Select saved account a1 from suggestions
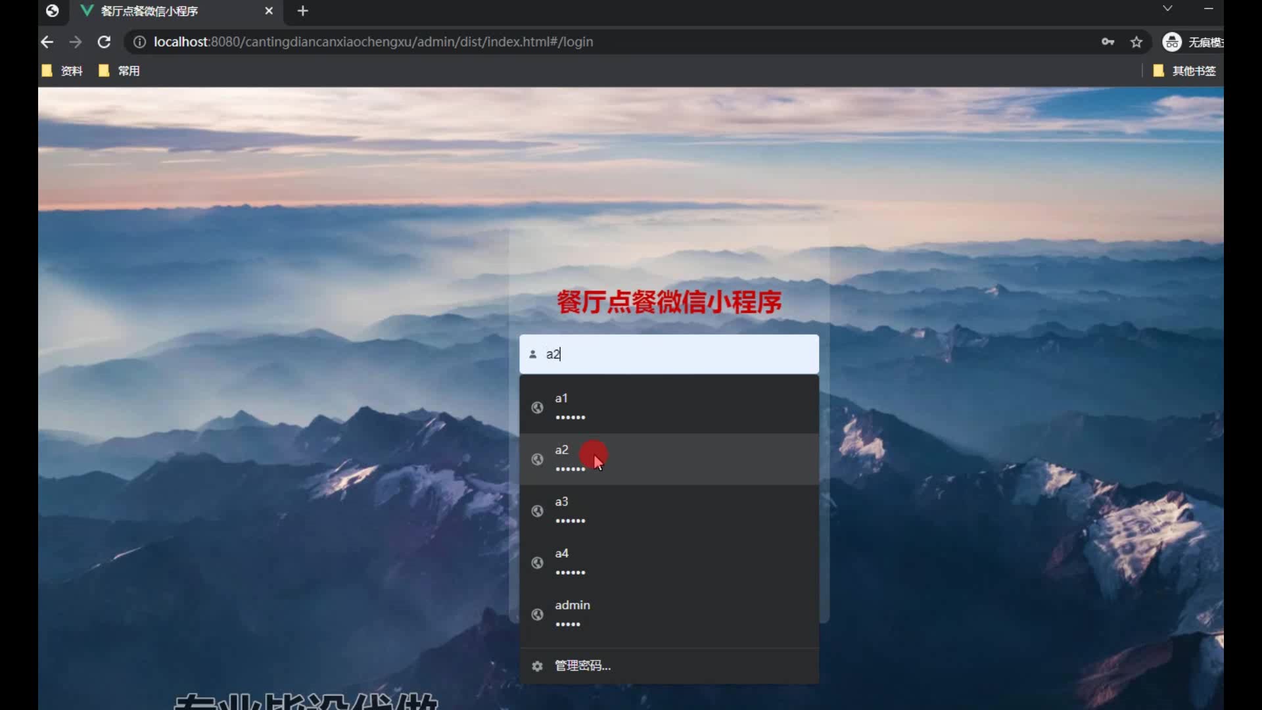The height and width of the screenshot is (710, 1262). tap(668, 407)
